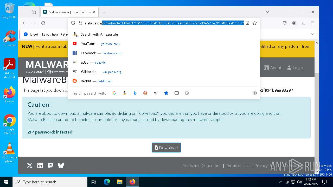This screenshot has height=187, width=333.
Task: Open search settings gear
Action: 255,93
